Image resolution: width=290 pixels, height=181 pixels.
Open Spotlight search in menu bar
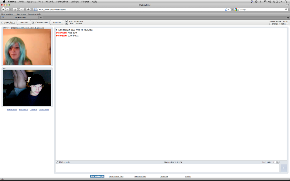(x=286, y=1)
